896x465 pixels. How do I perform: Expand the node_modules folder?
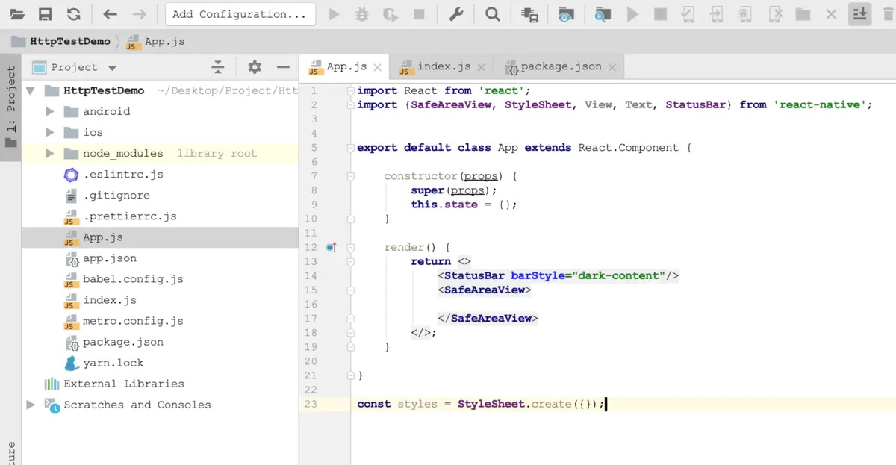click(x=50, y=153)
